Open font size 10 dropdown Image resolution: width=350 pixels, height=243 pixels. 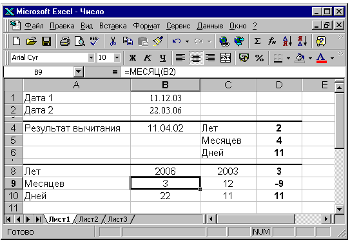117,58
